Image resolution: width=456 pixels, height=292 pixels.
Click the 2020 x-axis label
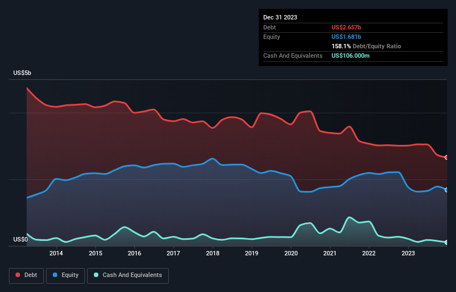[291, 253]
